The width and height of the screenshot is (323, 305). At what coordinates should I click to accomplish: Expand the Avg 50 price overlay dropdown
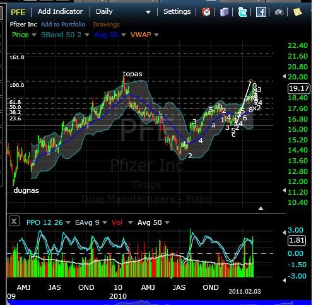coord(124,35)
